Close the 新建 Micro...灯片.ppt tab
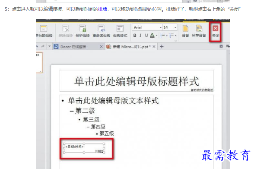Image resolution: width=254 pixels, height=169 pixels. click(154, 47)
